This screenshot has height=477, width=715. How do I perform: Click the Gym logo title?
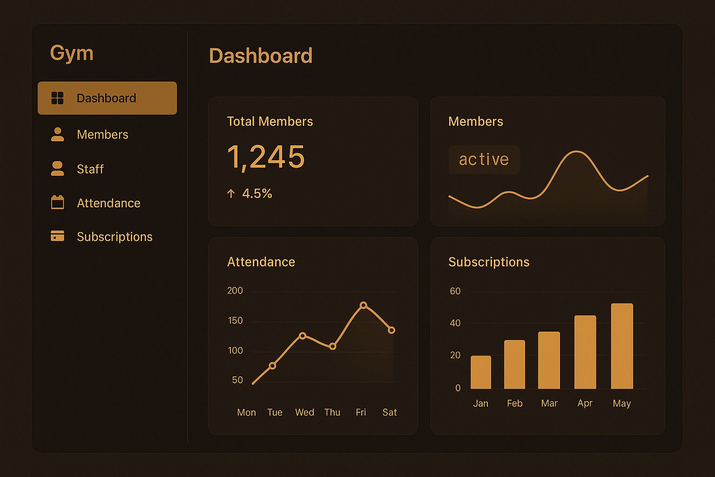72,53
